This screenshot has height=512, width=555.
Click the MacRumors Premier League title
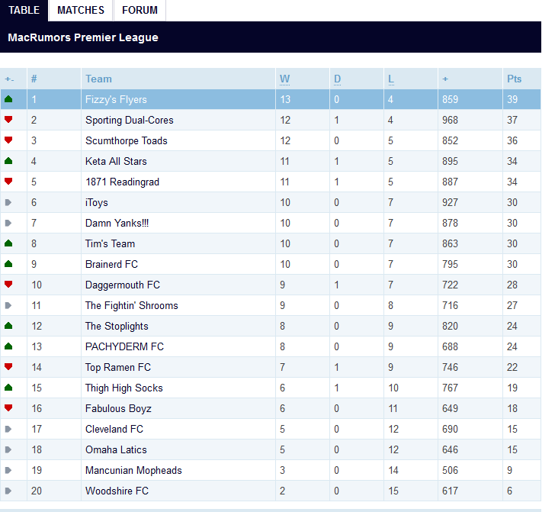83,37
